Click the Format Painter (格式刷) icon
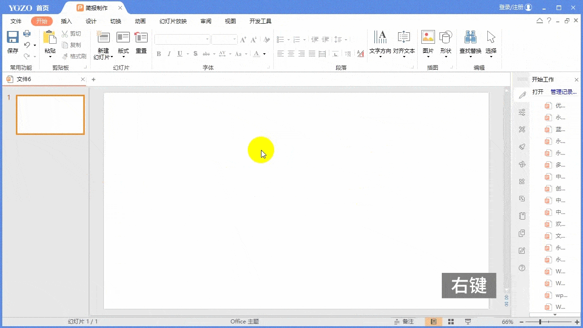This screenshot has width=583, height=328. coord(65,56)
